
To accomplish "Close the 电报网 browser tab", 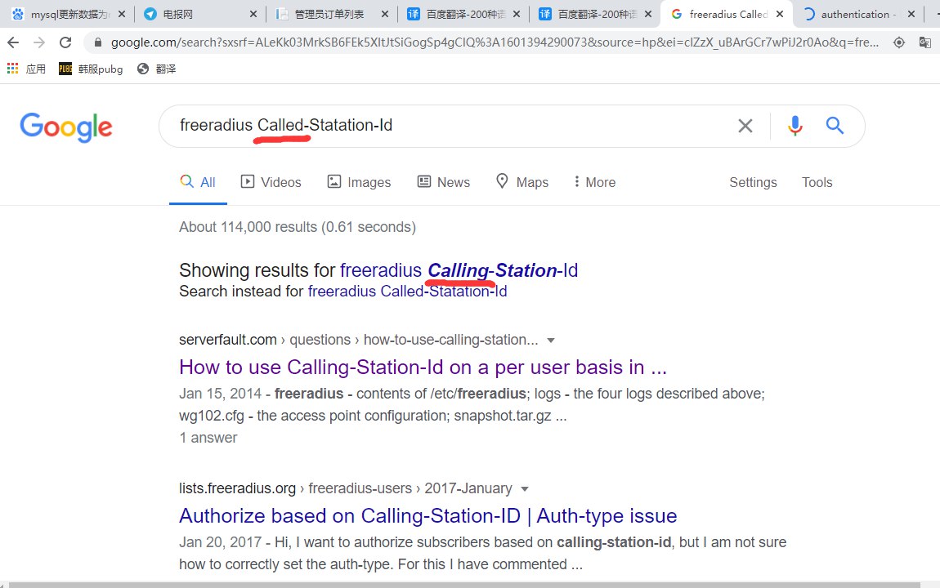I will 253,14.
